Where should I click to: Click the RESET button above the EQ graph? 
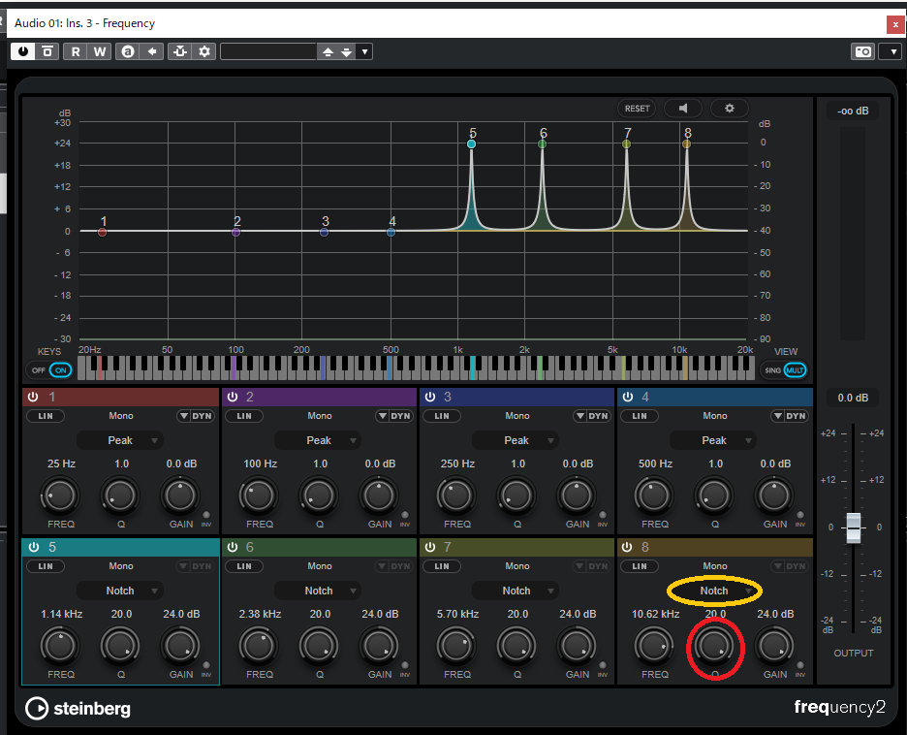point(637,109)
